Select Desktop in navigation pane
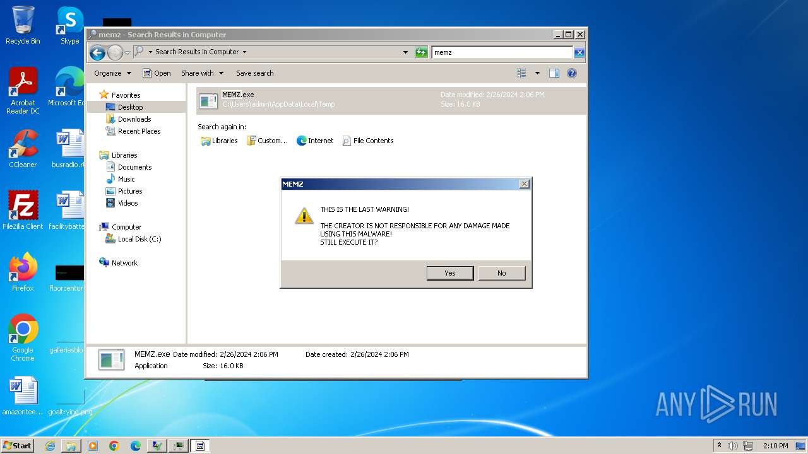This screenshot has height=454, width=808. click(130, 107)
